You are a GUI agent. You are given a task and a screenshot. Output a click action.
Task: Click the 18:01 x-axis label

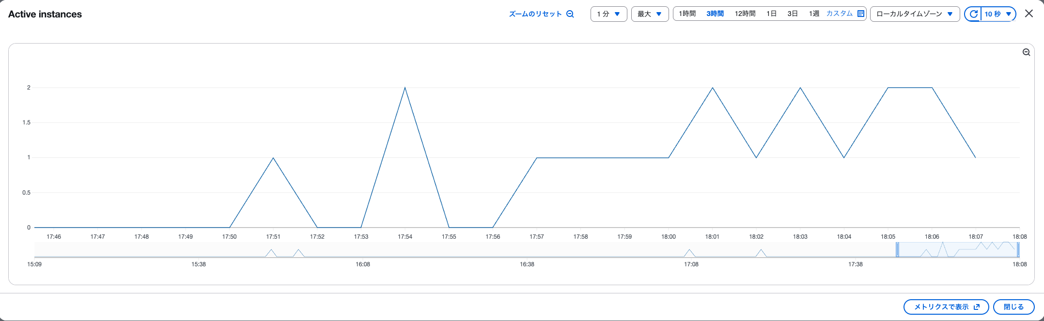pos(712,237)
